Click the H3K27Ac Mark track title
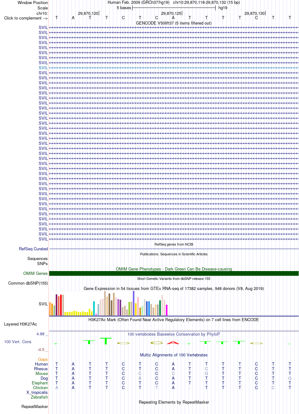The height and width of the screenshot is (414, 299). coord(174,320)
